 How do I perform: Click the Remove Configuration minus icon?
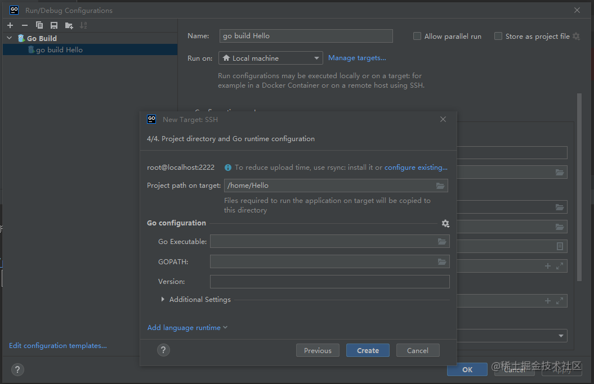point(25,25)
